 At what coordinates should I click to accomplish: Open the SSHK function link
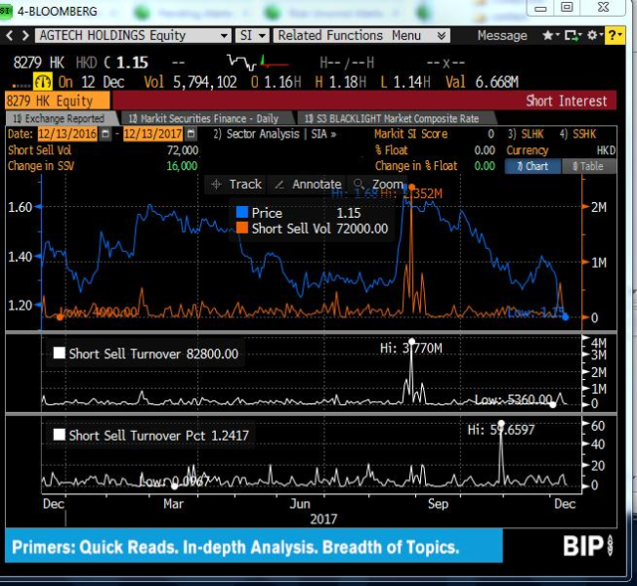578,134
